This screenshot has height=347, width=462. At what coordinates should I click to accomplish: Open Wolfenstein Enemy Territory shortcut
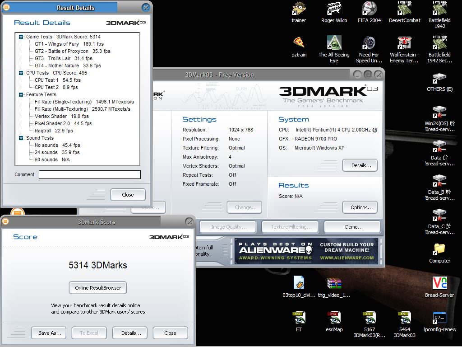click(404, 49)
